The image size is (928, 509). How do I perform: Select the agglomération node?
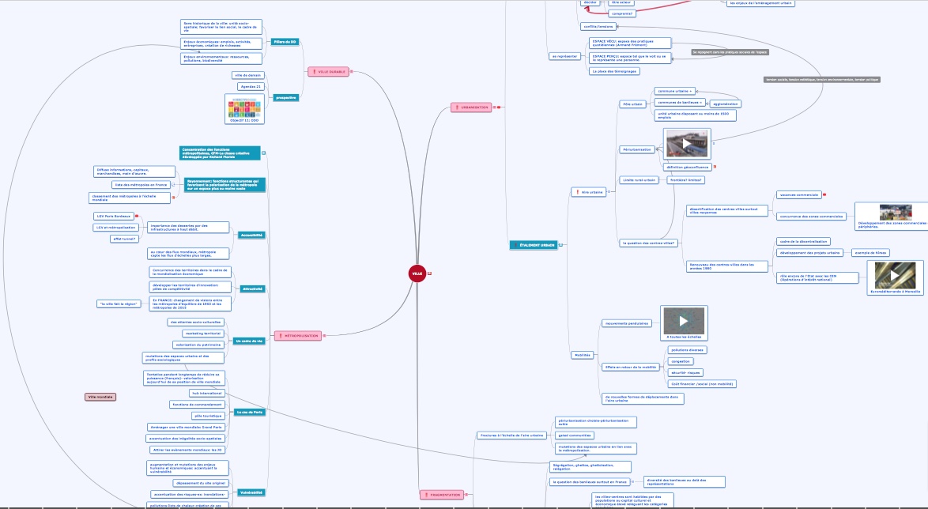pyautogui.click(x=726, y=104)
